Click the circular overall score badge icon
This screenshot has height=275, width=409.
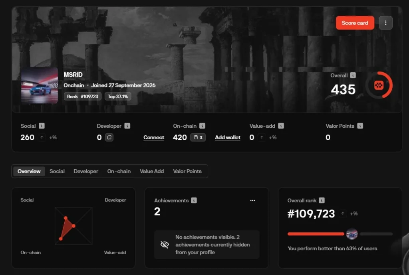coord(379,85)
